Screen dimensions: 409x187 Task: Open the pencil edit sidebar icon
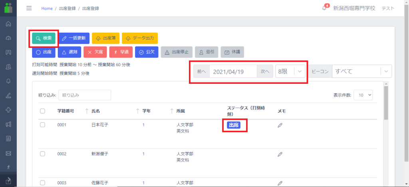[8, 95]
